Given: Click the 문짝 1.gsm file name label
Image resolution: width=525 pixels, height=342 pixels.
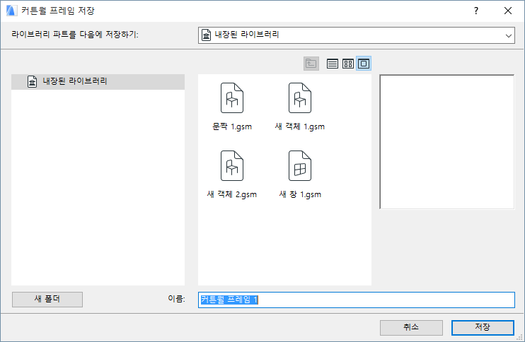Looking at the screenshot, I should pos(232,126).
